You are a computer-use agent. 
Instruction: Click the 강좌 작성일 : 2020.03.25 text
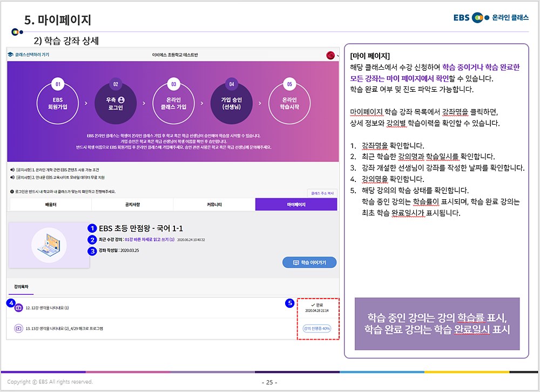coord(119,251)
